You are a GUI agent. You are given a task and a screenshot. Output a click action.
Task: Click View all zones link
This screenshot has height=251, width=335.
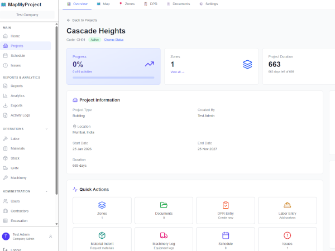tap(178, 72)
